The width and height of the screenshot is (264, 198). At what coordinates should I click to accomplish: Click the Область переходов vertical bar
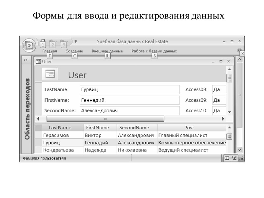click(27, 109)
